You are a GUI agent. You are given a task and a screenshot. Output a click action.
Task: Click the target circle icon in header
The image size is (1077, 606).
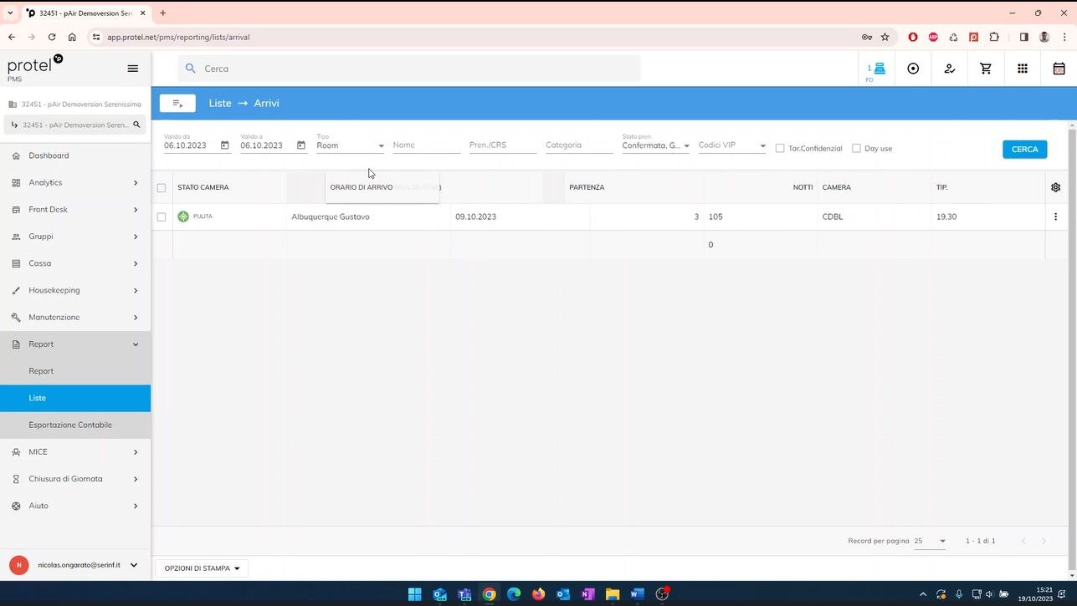(x=913, y=69)
